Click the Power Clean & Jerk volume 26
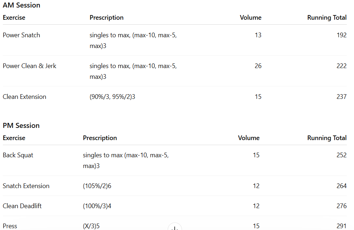Screen dimensions: 354x230 click(258, 66)
